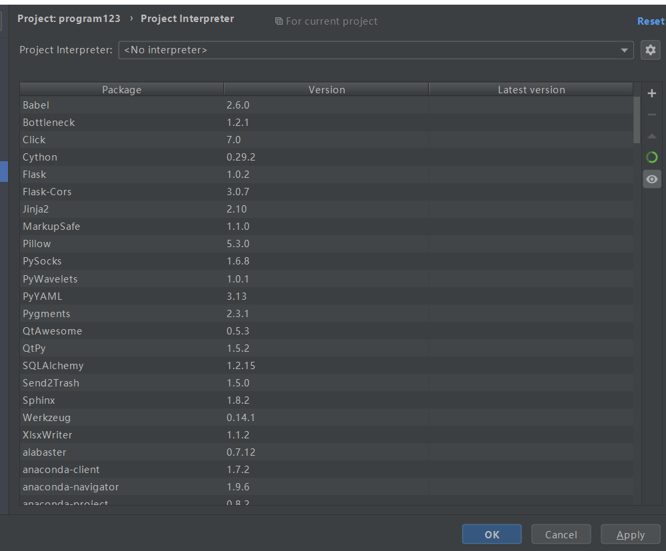666x551 pixels.
Task: Select the PyWavelets package row
Action: [326, 279]
